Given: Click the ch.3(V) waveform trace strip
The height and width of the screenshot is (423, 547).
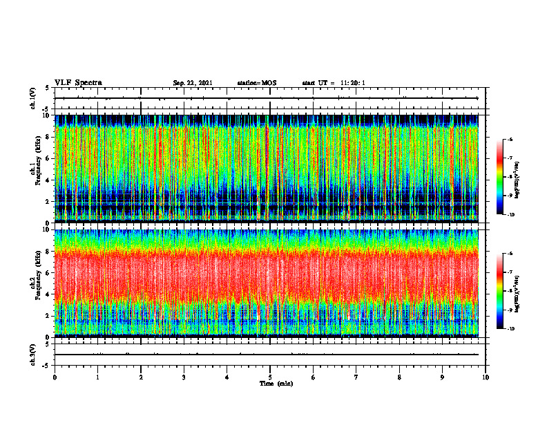Looking at the screenshot, I should (x=270, y=355).
